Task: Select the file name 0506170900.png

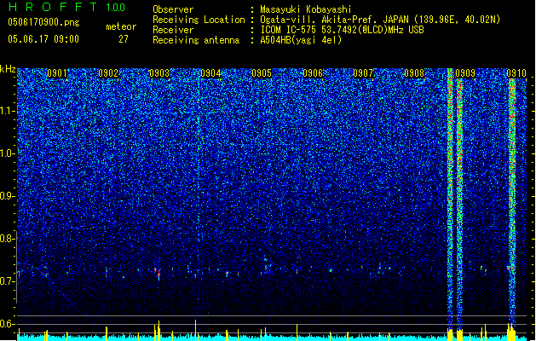Action: pos(43,22)
